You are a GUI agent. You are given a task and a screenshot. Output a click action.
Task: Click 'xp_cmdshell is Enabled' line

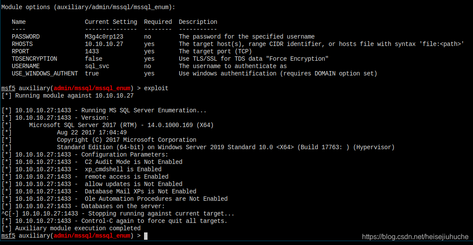[123, 169]
